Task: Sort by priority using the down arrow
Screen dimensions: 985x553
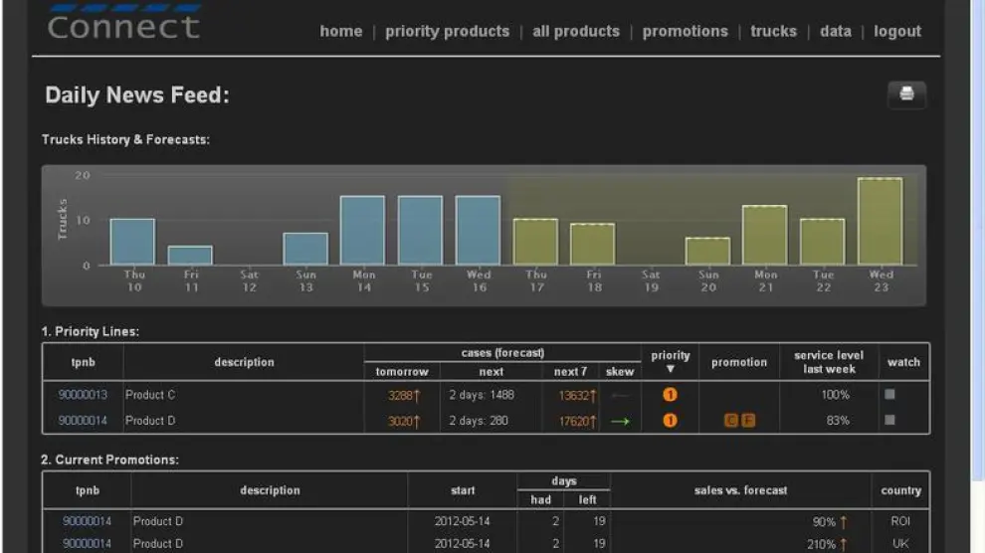Action: pyautogui.click(x=670, y=370)
